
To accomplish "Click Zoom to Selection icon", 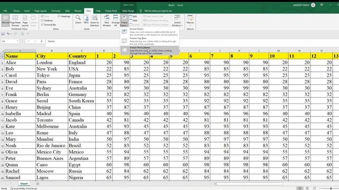I will point(94,18).
